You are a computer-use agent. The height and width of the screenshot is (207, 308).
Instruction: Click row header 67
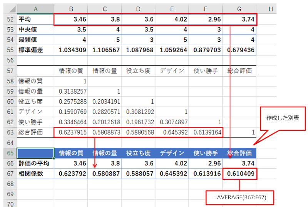8,174
